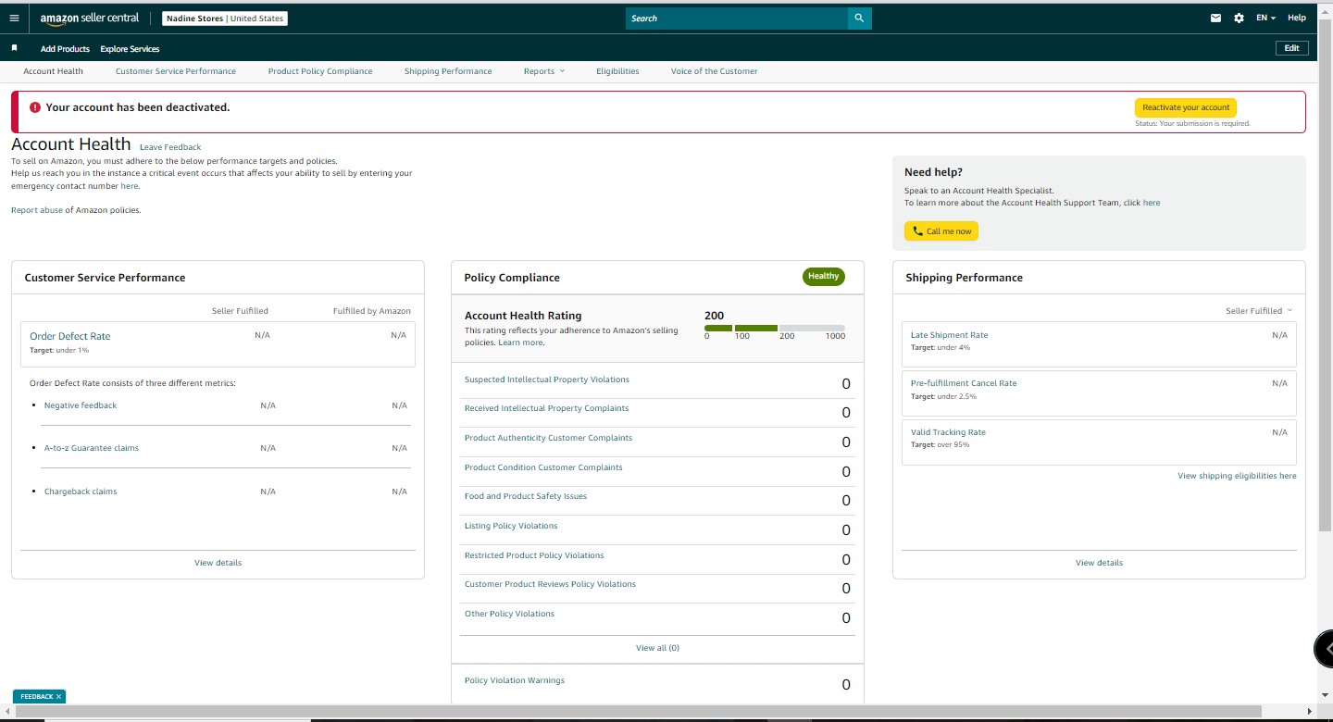1333x722 pixels.
Task: Click View shipping eligibilities here link
Action: coord(1237,476)
